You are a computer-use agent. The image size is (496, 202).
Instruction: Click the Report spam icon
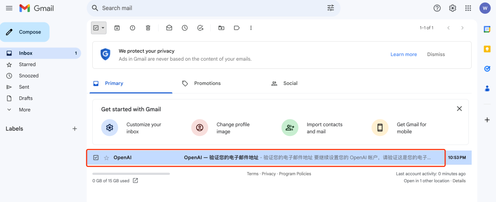[133, 28]
